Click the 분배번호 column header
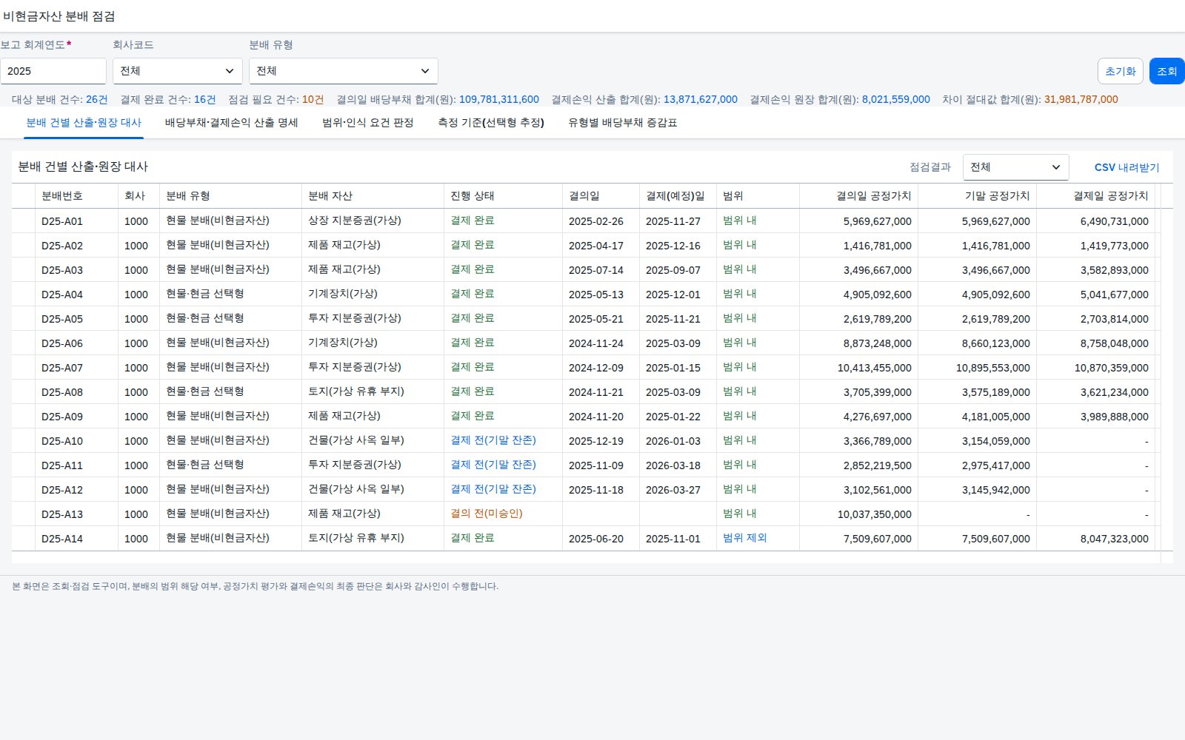Image resolution: width=1185 pixels, height=740 pixels. 76,196
